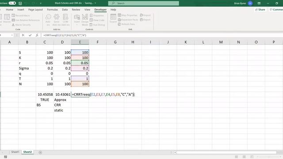
Task: Click the BS label cell
Action: [45, 105]
